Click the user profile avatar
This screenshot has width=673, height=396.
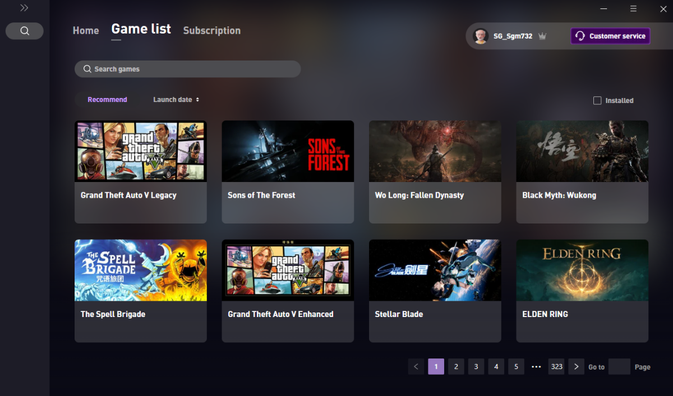(481, 36)
